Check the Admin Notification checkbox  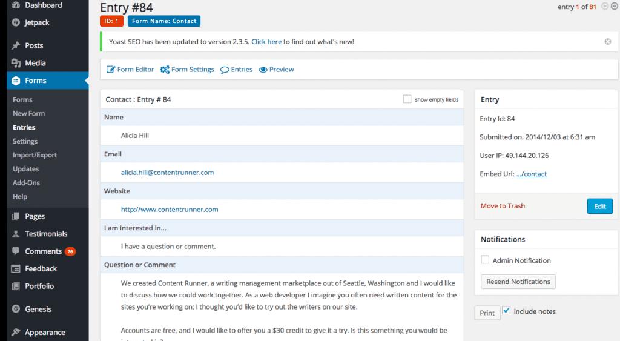[x=485, y=259]
